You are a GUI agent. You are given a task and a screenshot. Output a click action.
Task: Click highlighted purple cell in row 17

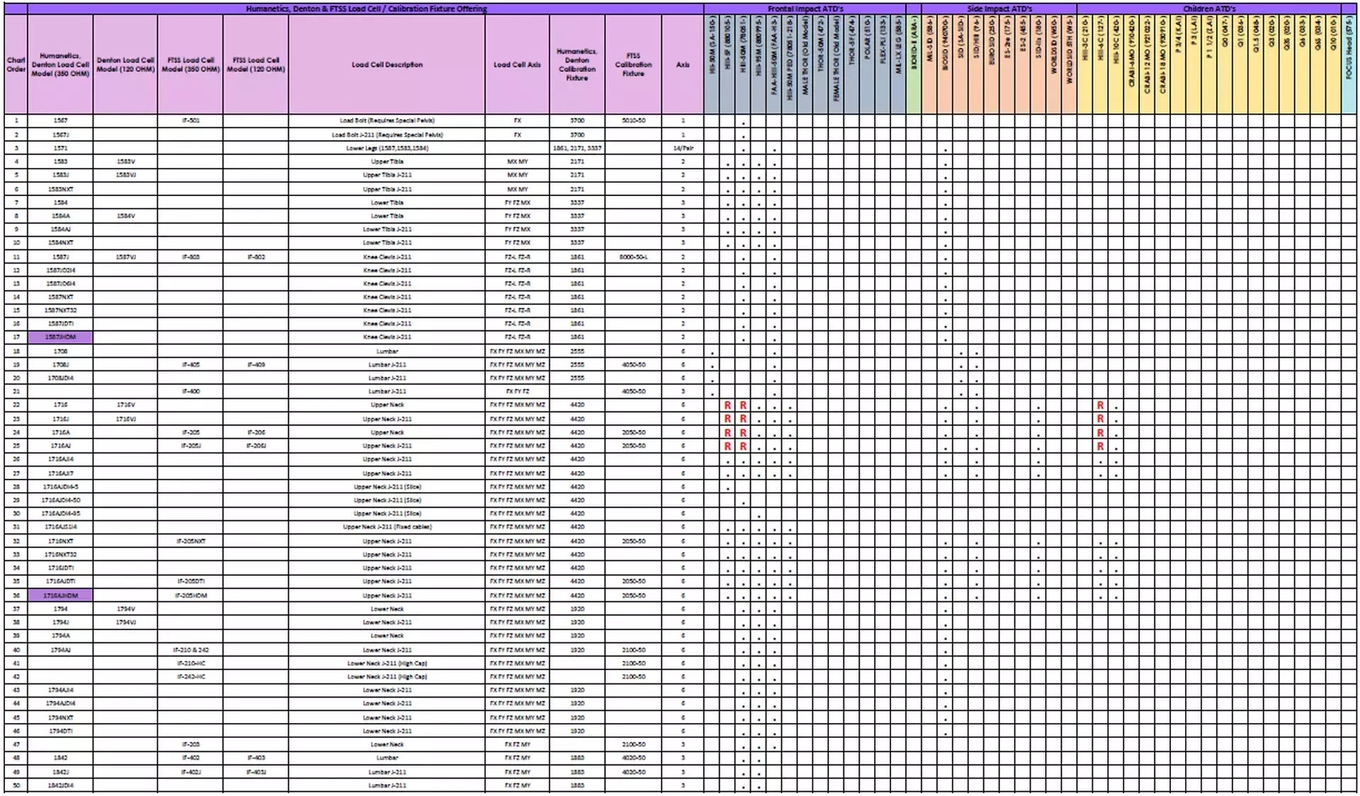60,337
